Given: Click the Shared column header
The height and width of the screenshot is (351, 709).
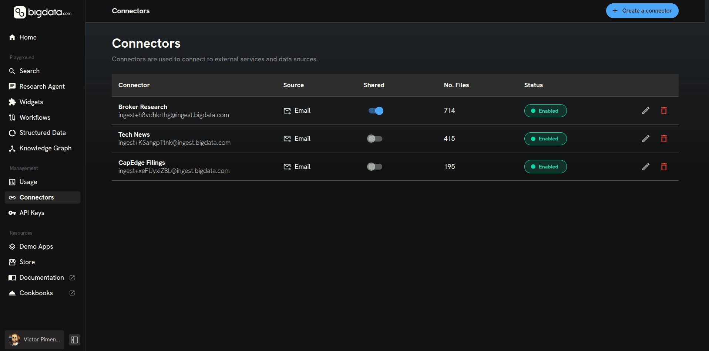Looking at the screenshot, I should coord(374,85).
